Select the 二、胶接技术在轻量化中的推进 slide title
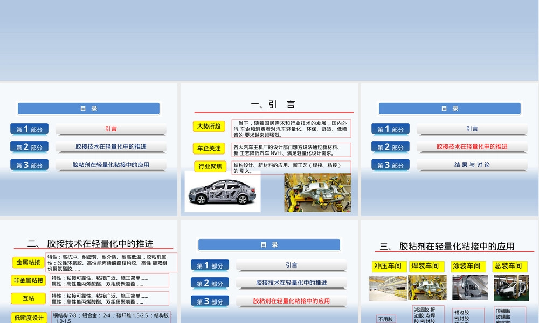Image resolution: width=539 pixels, height=323 pixels. (x=91, y=244)
